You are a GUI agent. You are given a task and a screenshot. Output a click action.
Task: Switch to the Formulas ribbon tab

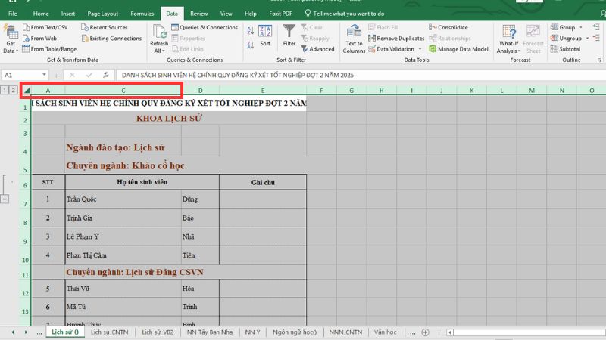pyautogui.click(x=142, y=14)
